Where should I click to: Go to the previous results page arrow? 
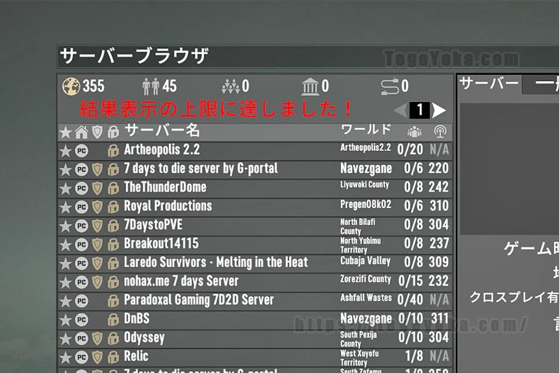[x=401, y=110]
